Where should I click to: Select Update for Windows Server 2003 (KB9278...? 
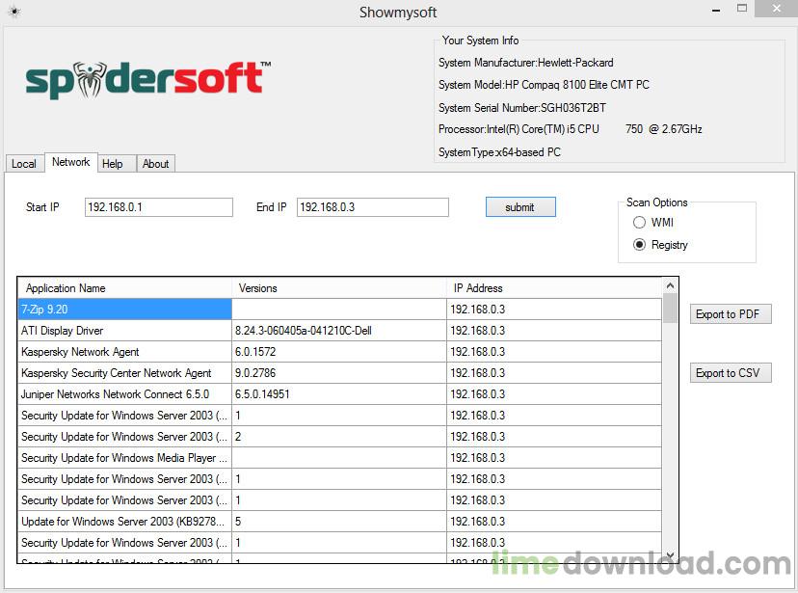pyautogui.click(x=125, y=522)
